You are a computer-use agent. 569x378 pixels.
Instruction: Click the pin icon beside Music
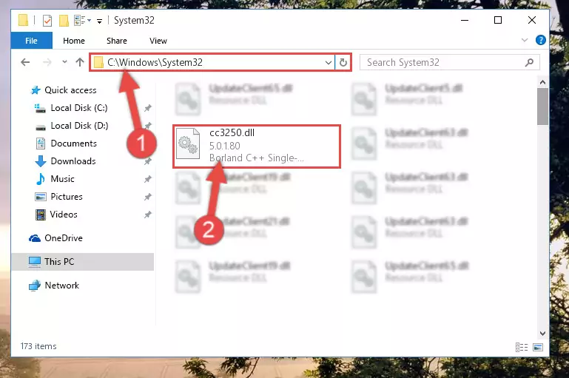point(148,179)
